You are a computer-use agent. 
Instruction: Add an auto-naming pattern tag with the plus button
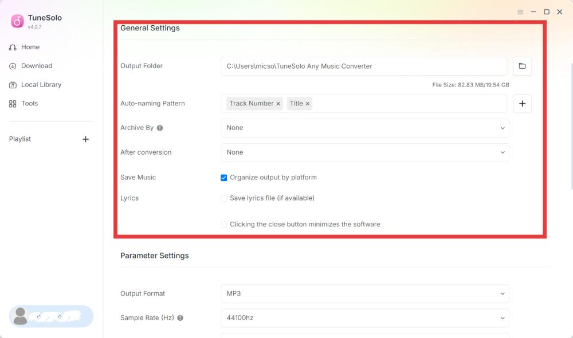pos(522,104)
